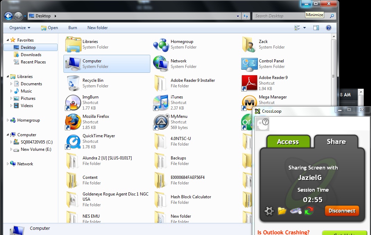Click the Explorer file list scrollbar up arrow

coord(334,37)
